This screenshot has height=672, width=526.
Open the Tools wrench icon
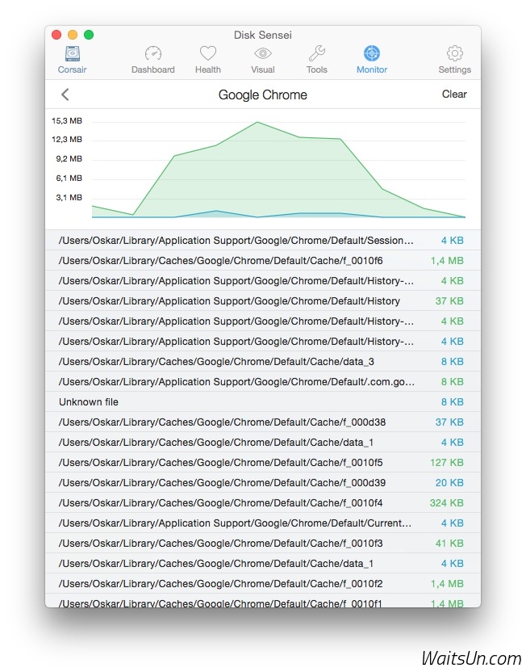click(x=317, y=55)
